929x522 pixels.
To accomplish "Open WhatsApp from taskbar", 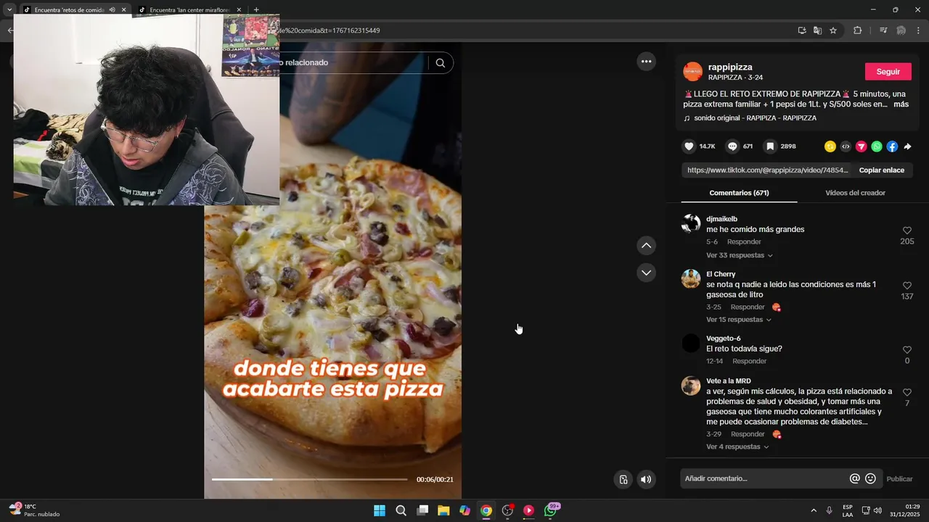I will 550,510.
